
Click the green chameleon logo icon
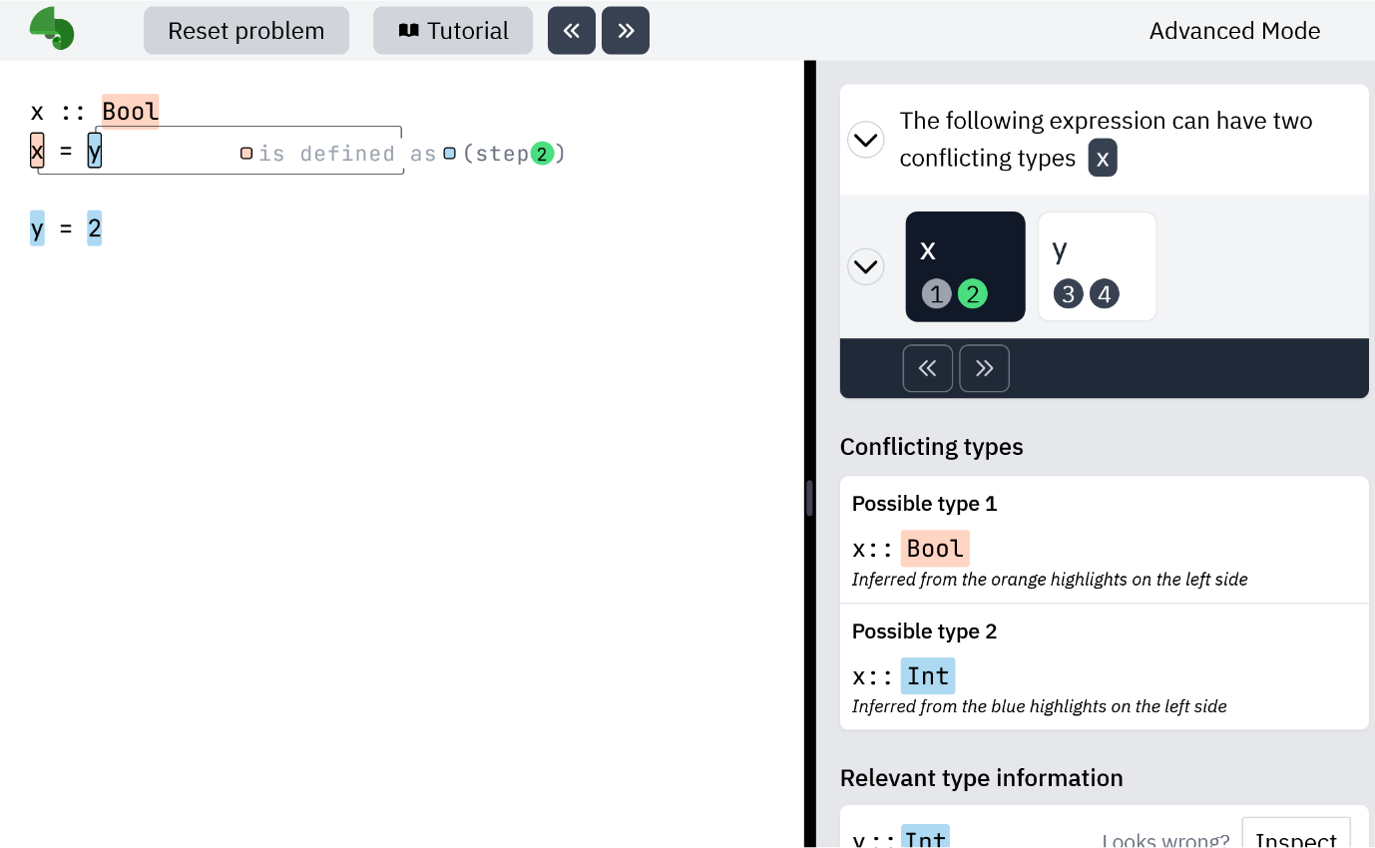pyautogui.click(x=52, y=29)
